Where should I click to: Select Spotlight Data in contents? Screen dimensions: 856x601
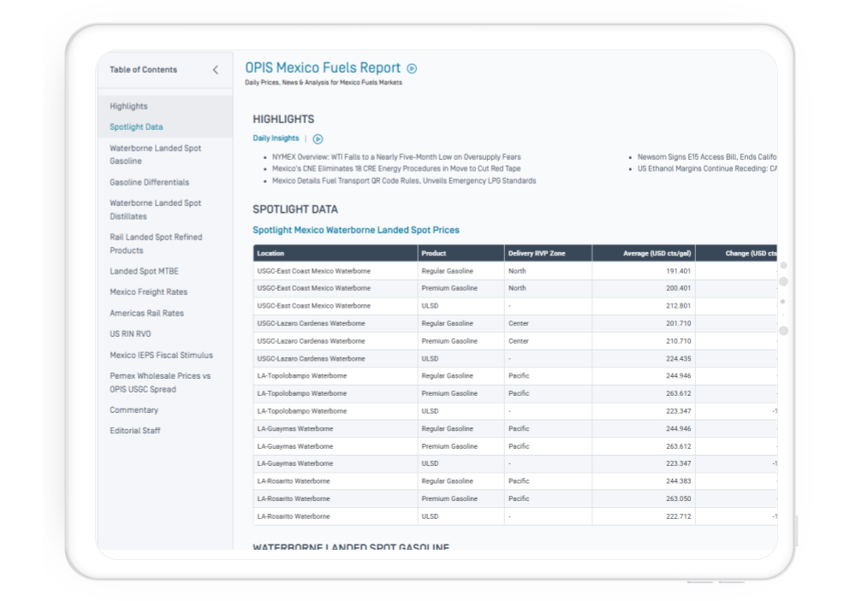point(136,127)
